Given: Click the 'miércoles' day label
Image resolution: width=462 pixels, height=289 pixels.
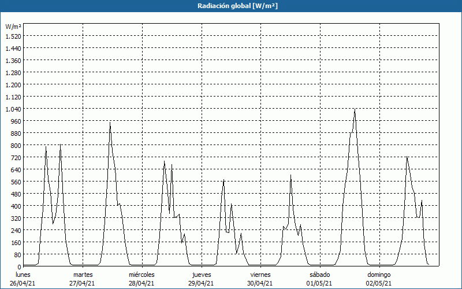Looking at the screenshot, I should [141, 275].
